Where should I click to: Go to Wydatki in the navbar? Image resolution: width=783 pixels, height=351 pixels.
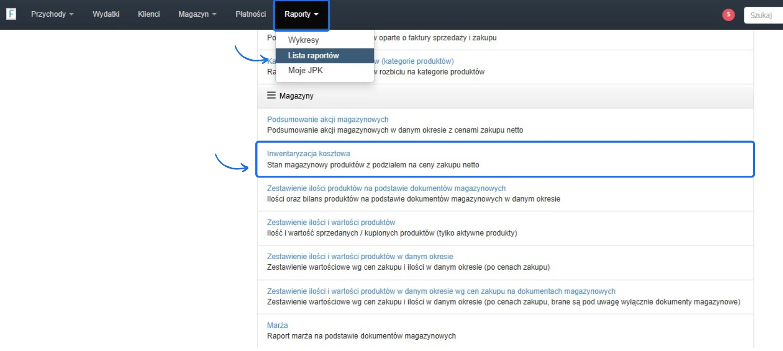(106, 14)
